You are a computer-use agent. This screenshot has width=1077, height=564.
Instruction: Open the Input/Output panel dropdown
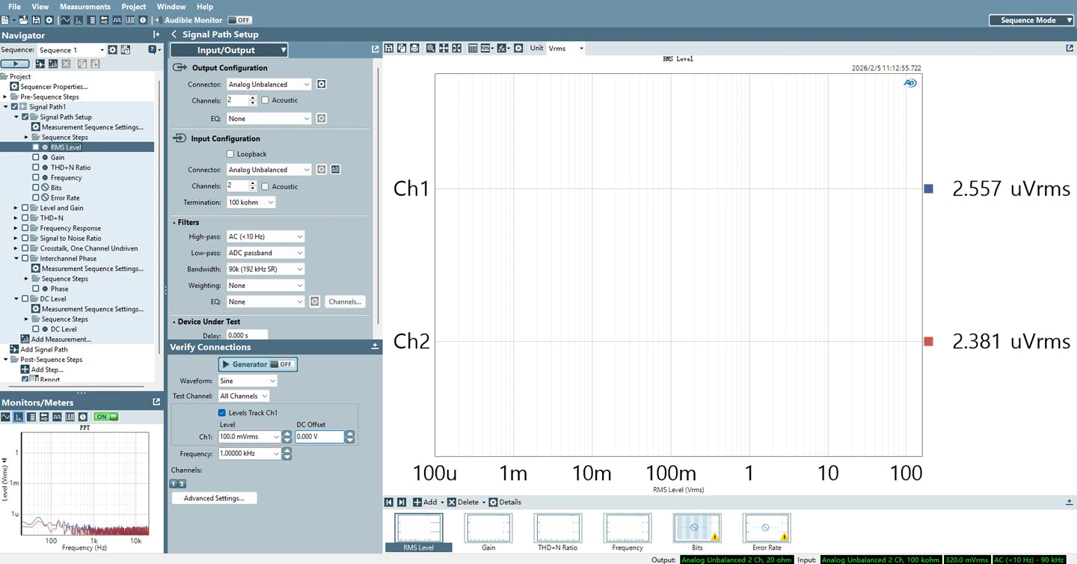coord(229,50)
